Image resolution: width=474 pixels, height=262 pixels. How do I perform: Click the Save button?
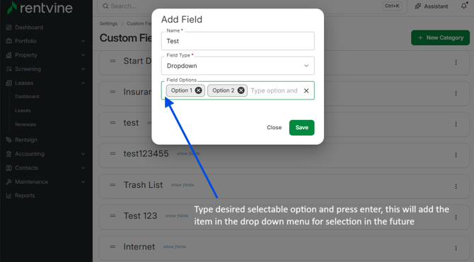(301, 128)
